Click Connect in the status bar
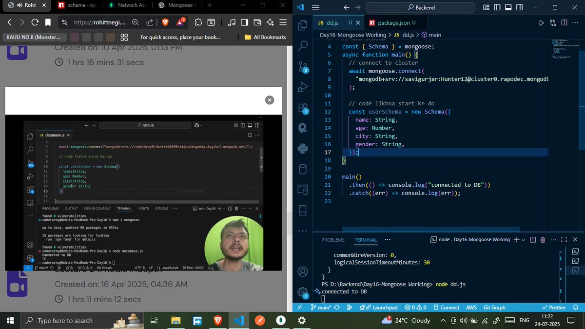 click(446, 308)
